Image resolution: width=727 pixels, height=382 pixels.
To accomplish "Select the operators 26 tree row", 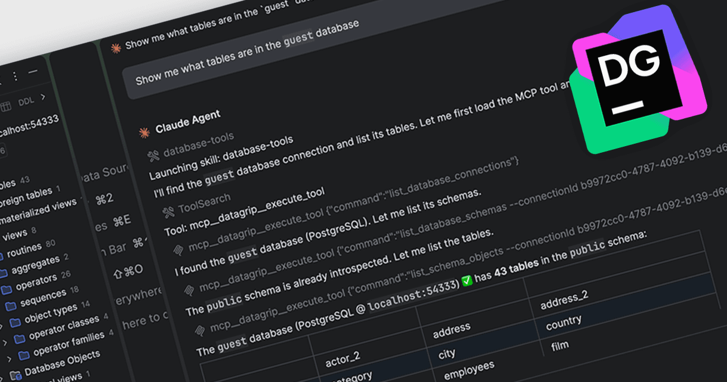I will [x=36, y=282].
